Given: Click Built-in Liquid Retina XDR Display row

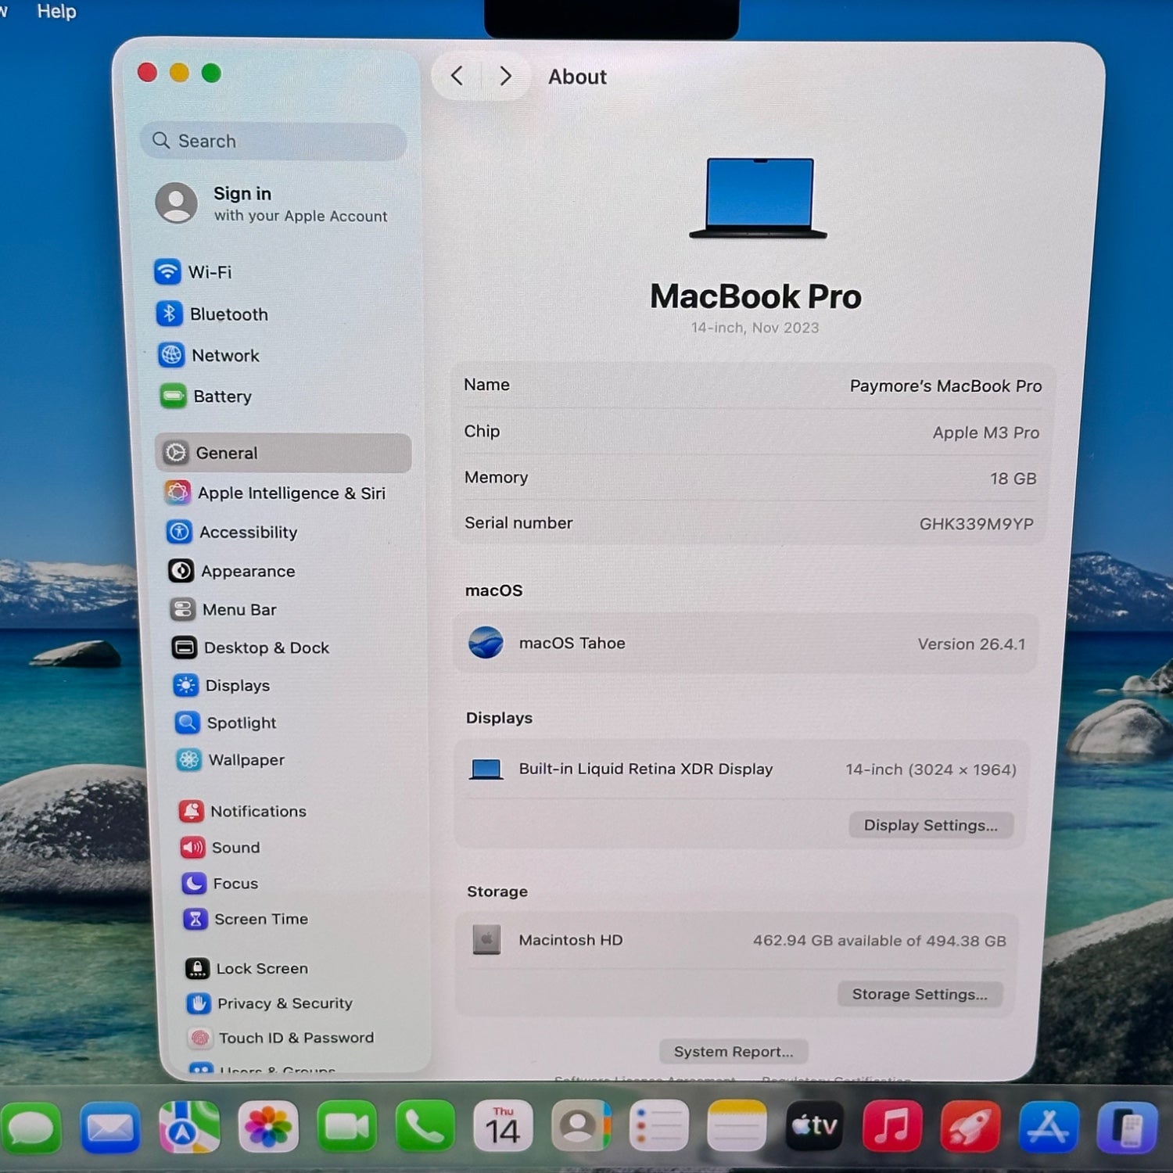Looking at the screenshot, I should coord(741,769).
